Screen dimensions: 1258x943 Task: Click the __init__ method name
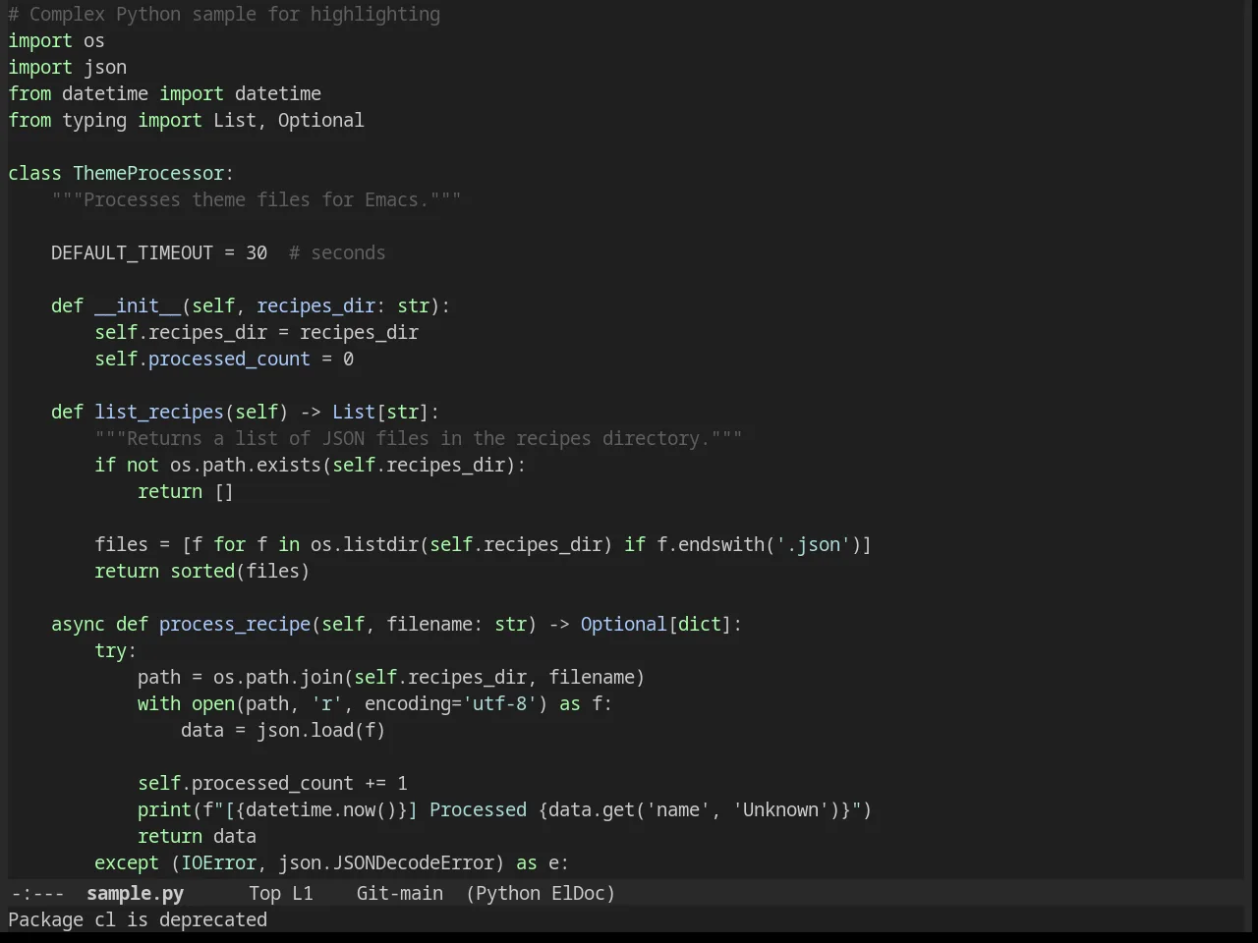[138, 306]
